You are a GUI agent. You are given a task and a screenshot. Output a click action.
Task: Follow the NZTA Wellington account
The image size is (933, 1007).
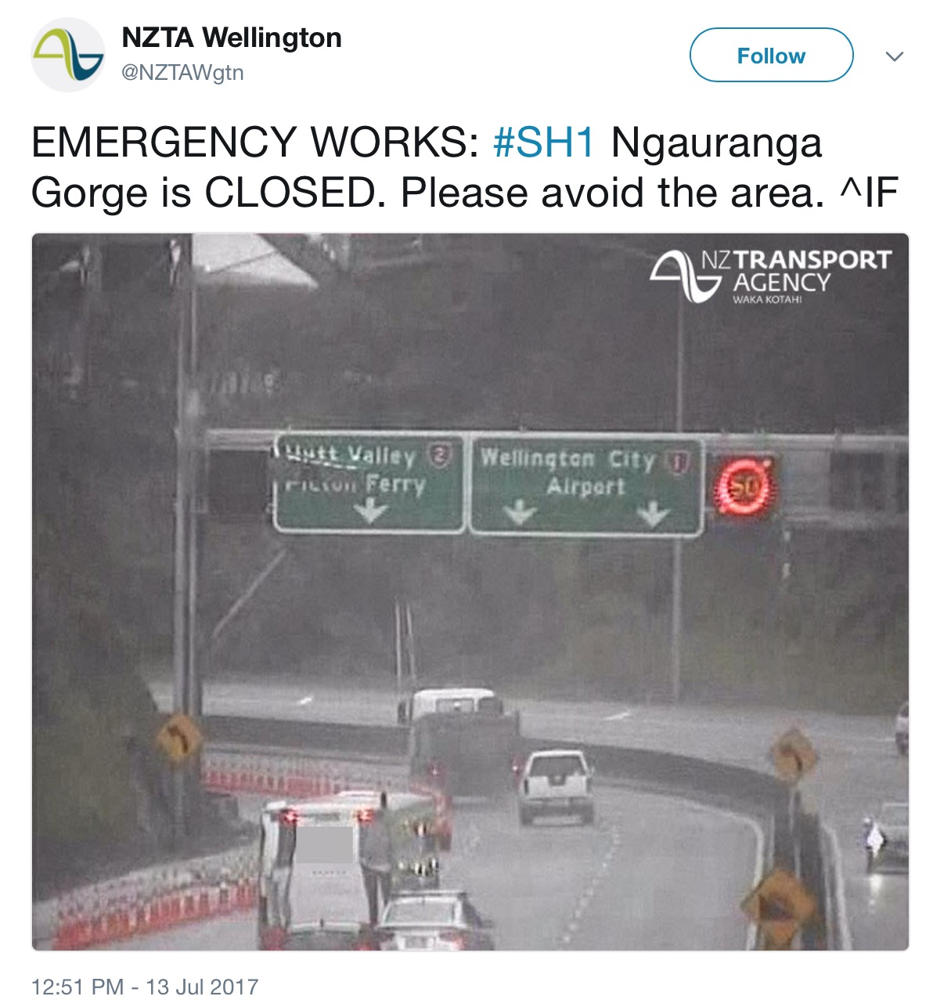click(771, 55)
